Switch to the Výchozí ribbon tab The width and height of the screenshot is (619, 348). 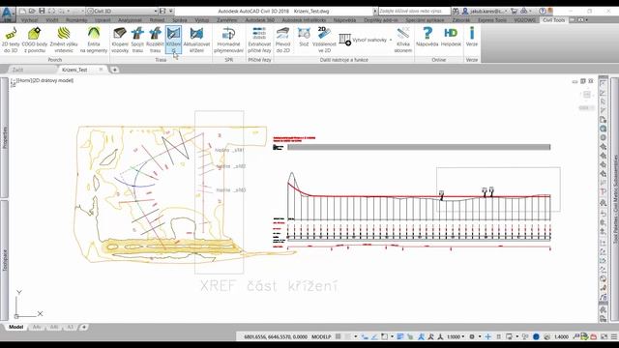click(29, 19)
